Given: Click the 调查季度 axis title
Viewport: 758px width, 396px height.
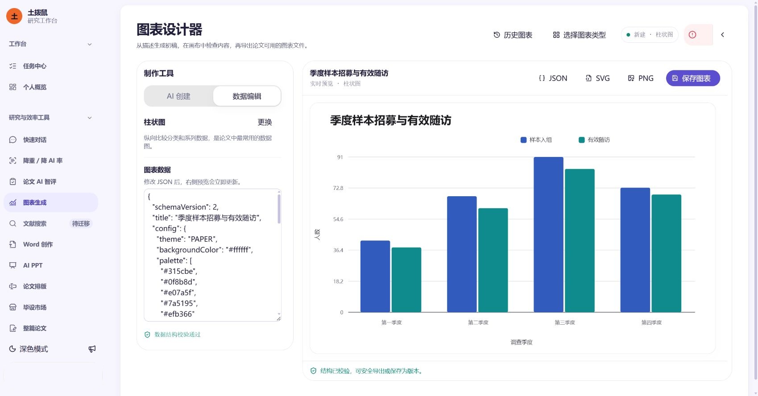Looking at the screenshot, I should [x=522, y=342].
